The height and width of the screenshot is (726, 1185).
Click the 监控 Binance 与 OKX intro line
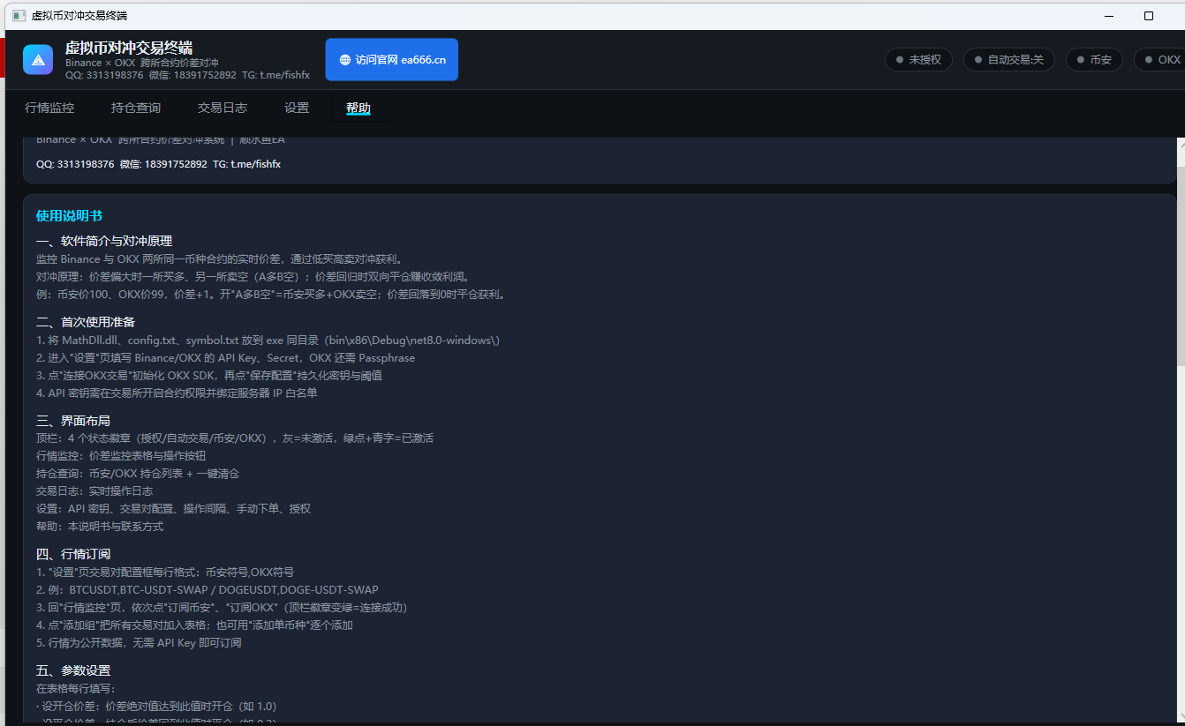(219, 258)
